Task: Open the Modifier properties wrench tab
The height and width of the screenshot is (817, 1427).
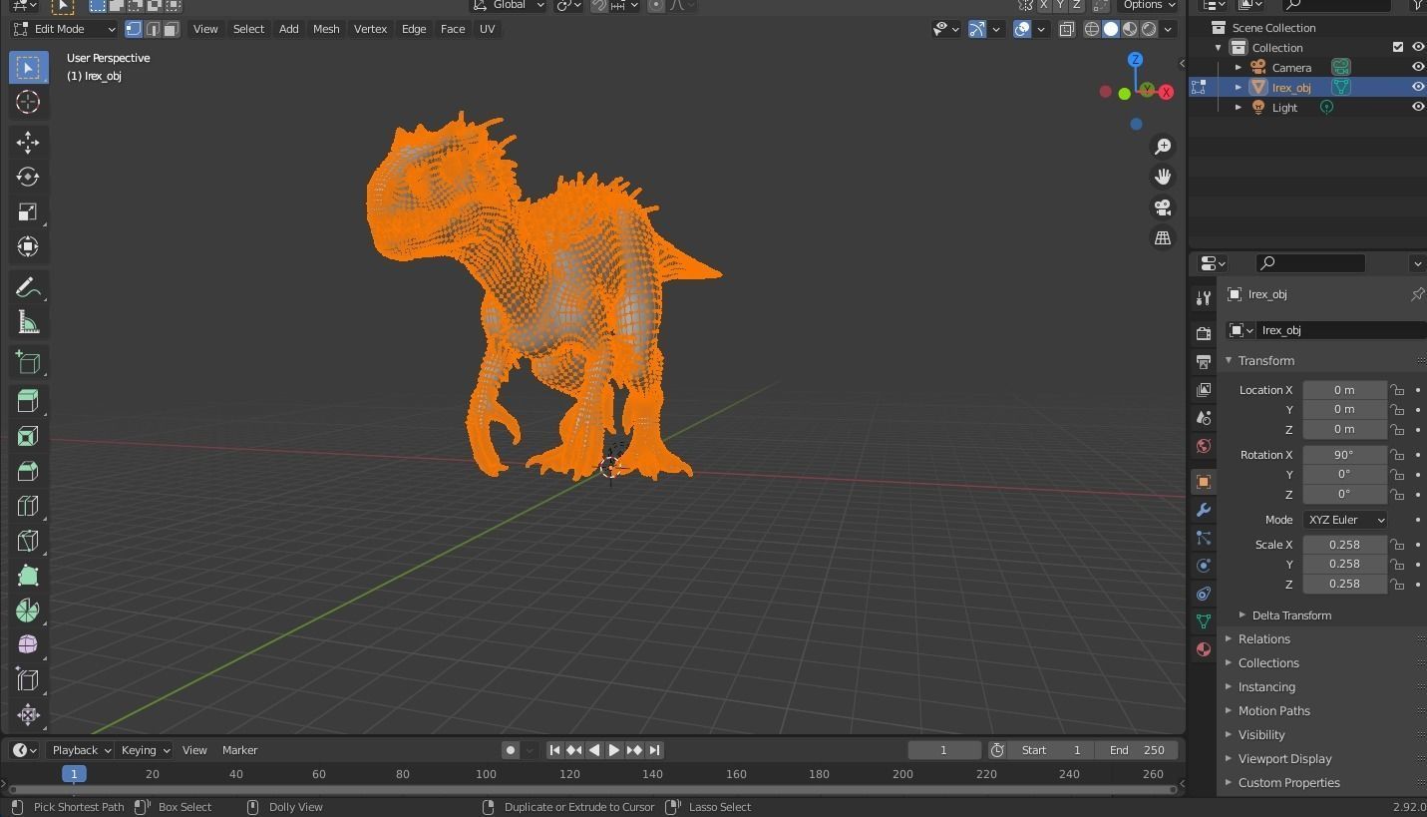Action: click(x=1204, y=510)
